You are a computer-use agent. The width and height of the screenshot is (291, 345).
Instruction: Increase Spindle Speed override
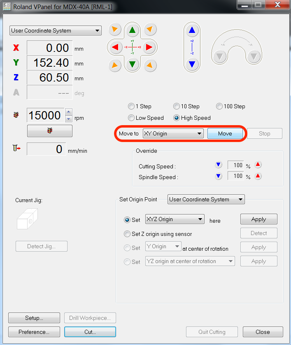click(258, 176)
